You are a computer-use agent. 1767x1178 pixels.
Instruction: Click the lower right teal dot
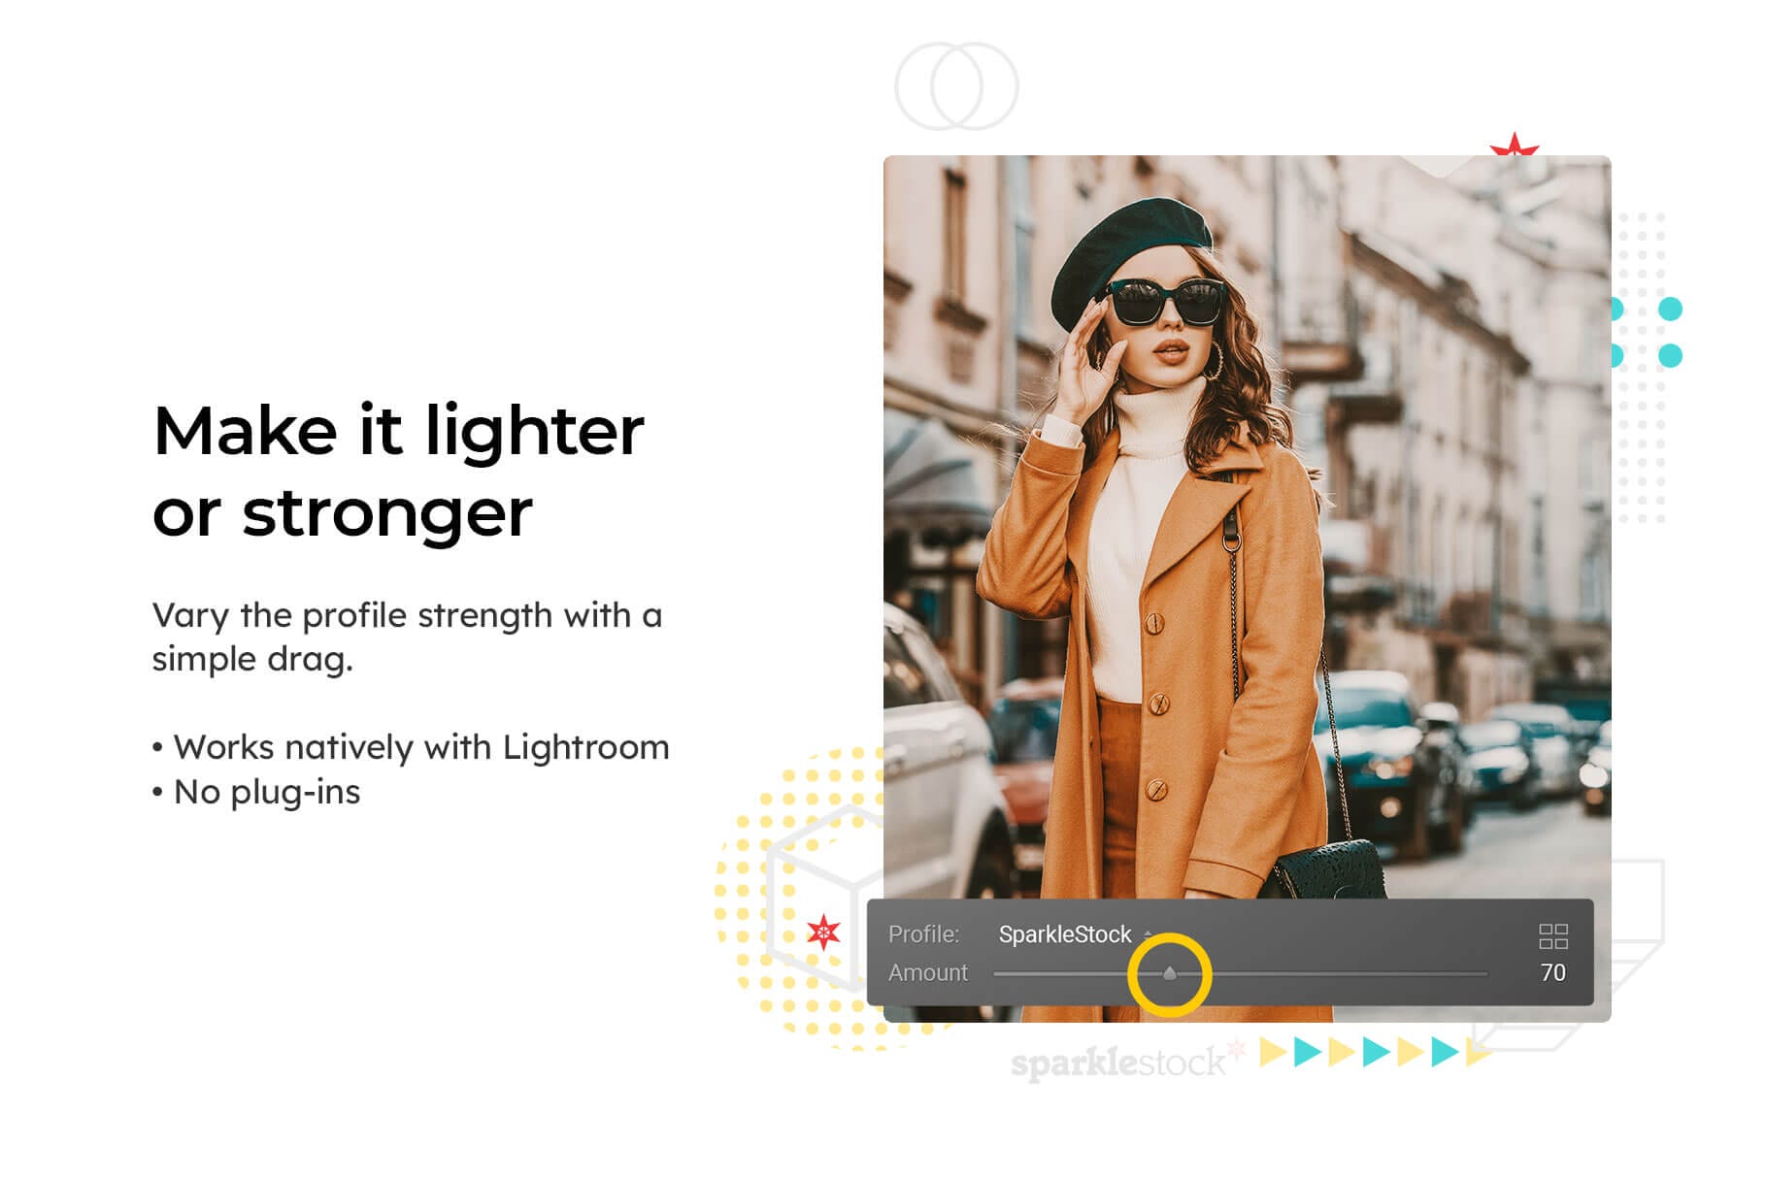(x=1670, y=355)
